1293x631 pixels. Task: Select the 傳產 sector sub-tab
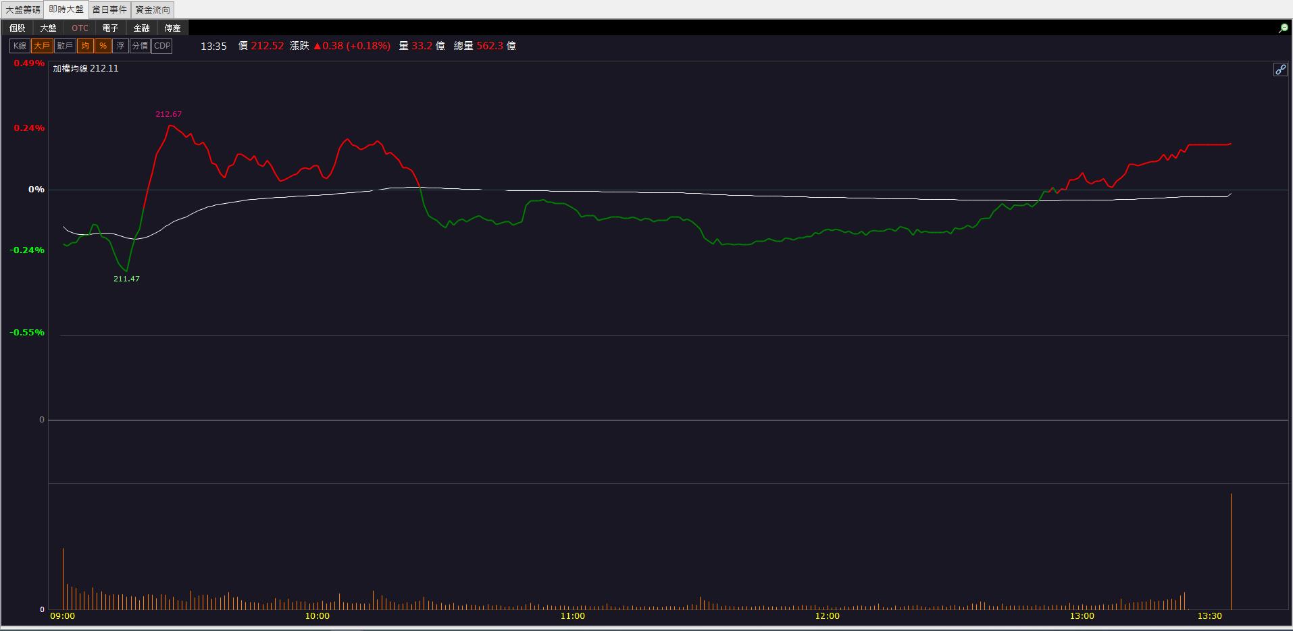tap(173, 28)
